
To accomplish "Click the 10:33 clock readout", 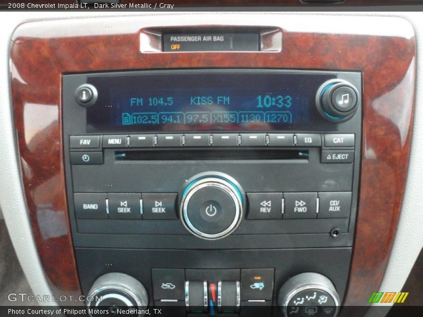I will (274, 101).
